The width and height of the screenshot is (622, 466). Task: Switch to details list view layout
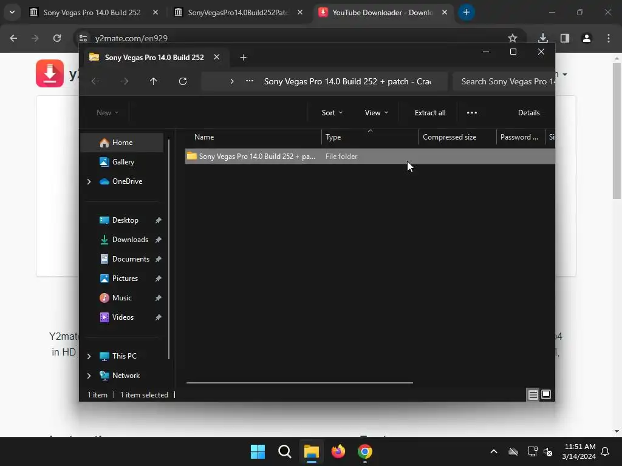pos(533,394)
